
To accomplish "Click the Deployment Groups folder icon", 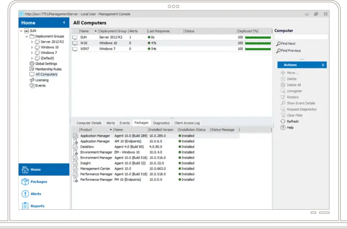I will [x=32, y=36].
